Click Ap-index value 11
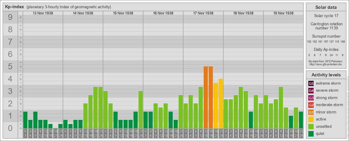Screen dimensions: 349x141 click(337, 55)
